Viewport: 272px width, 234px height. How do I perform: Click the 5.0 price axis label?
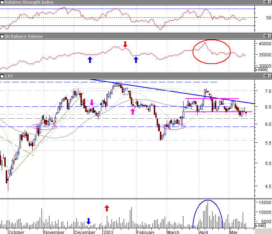point(268,164)
